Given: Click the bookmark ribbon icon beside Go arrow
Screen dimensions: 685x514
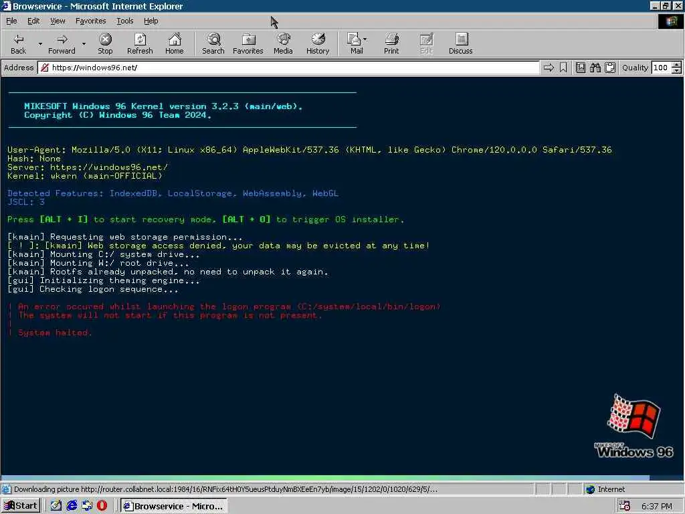Looking at the screenshot, I should tap(563, 68).
